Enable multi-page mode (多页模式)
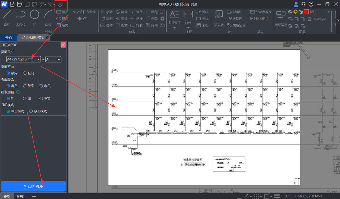340x199 pixels. (31, 111)
